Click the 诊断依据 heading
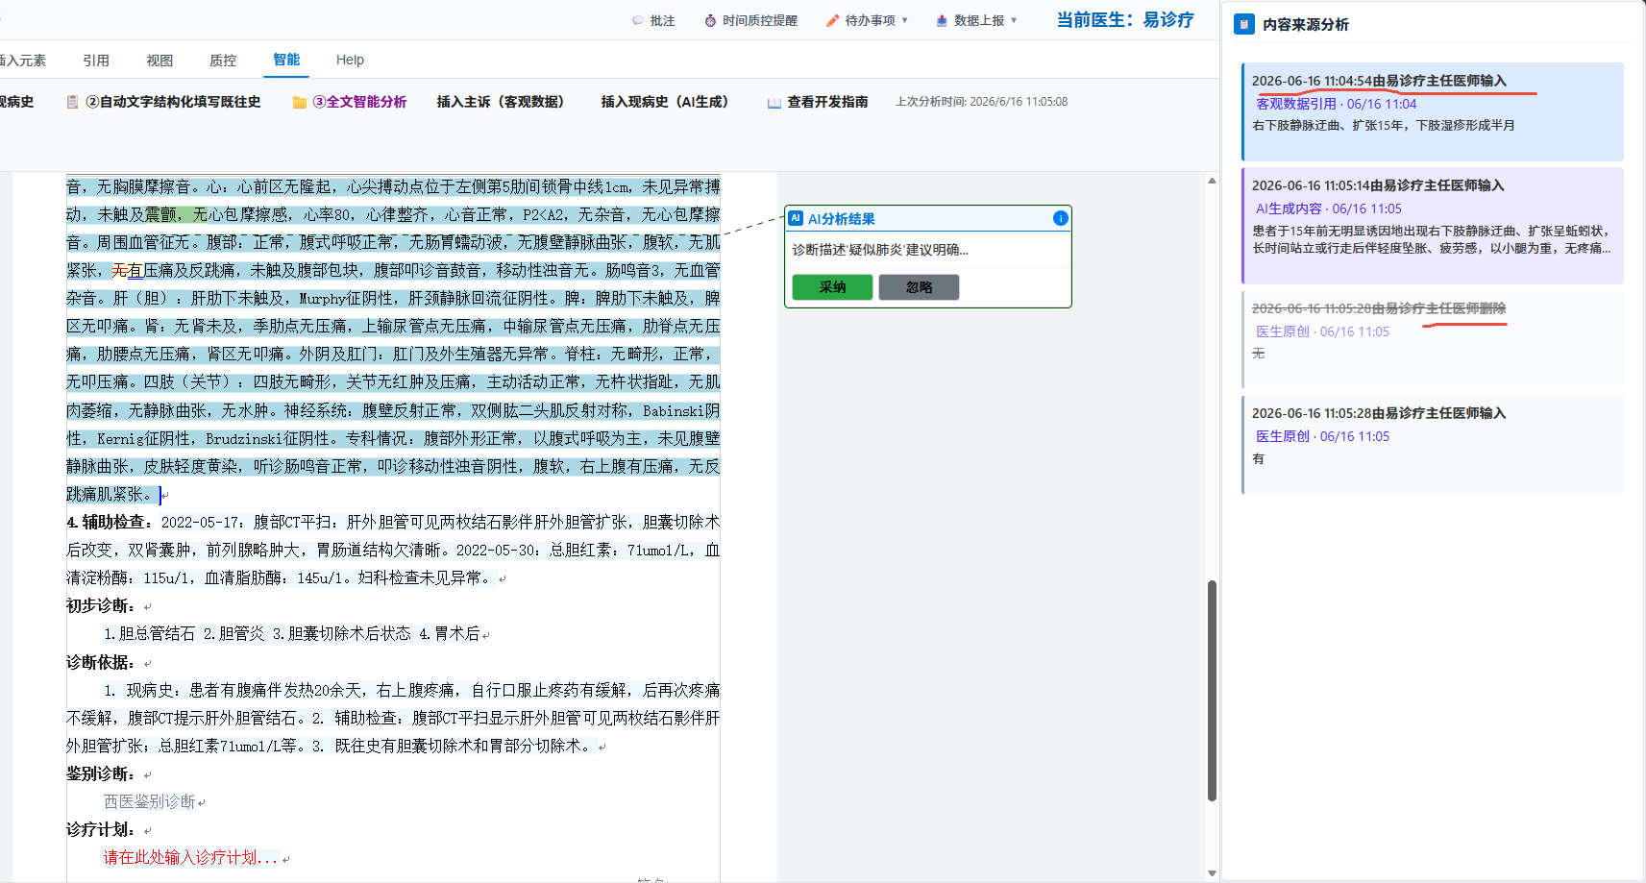 100,662
